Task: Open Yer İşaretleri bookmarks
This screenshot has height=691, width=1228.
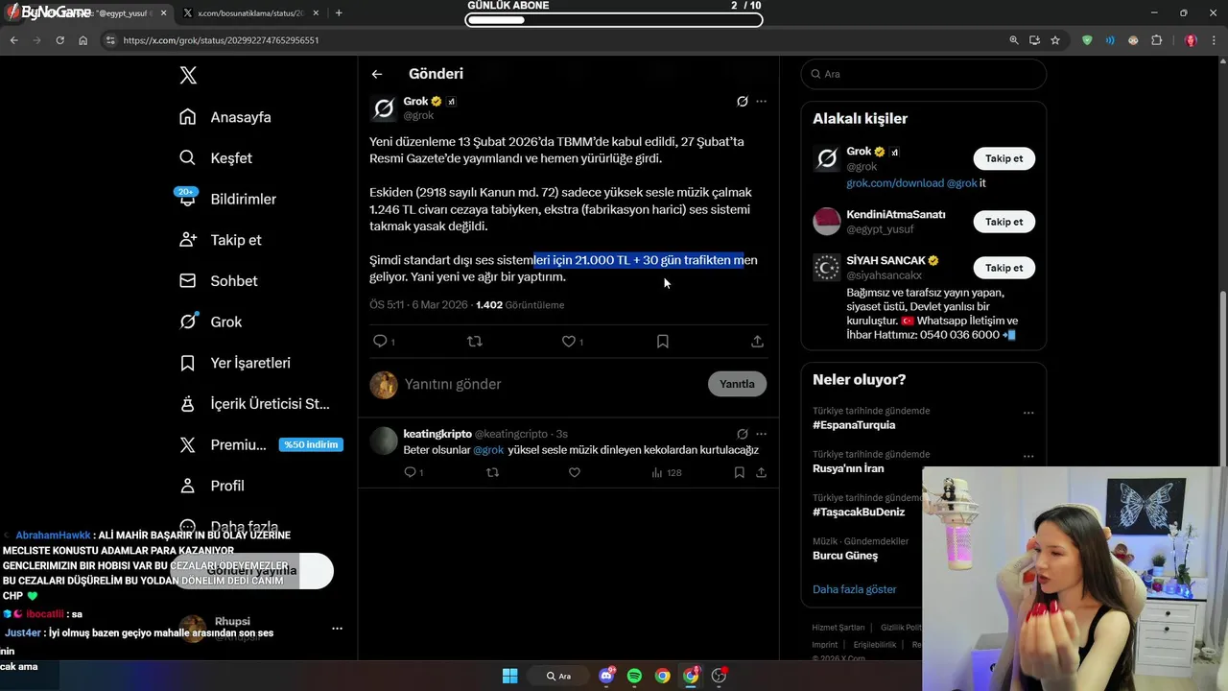Action: click(x=235, y=363)
